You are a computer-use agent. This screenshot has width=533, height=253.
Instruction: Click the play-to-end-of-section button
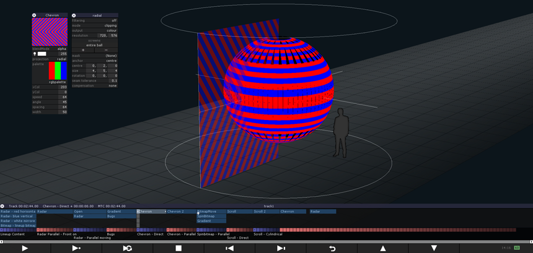click(x=76, y=248)
